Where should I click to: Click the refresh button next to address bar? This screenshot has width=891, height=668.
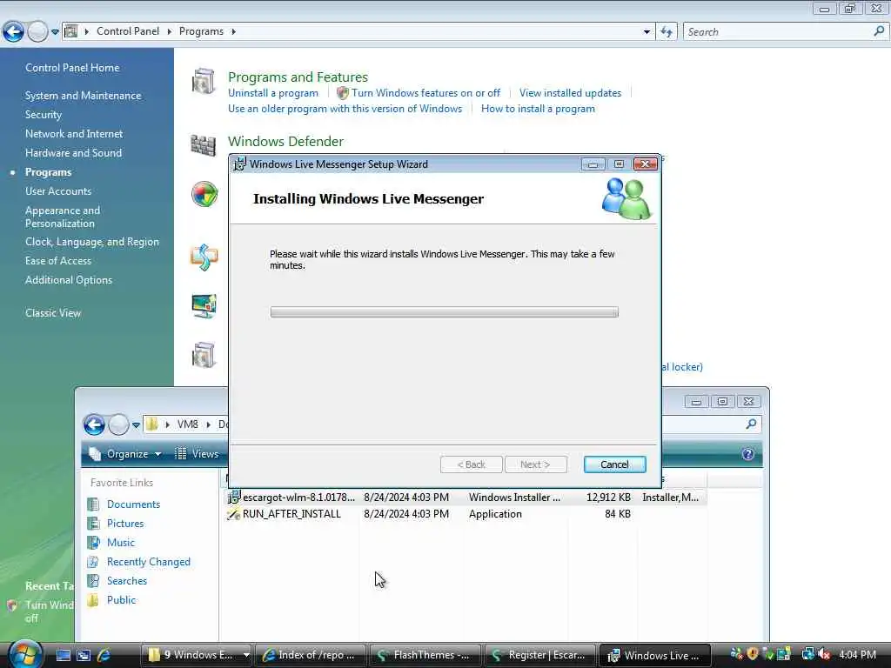(x=666, y=32)
